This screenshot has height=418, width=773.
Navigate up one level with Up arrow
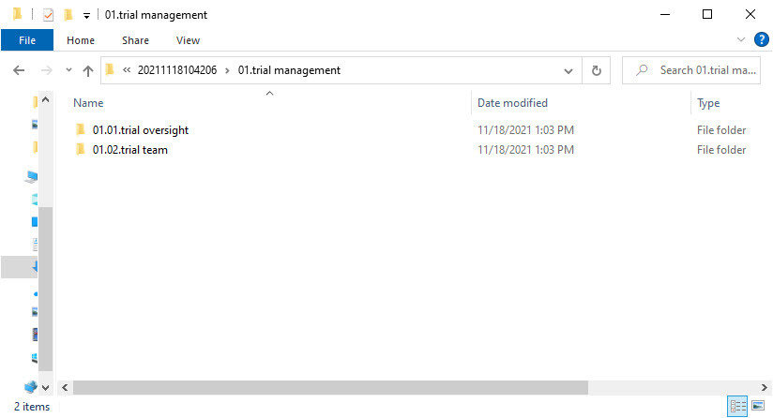click(88, 70)
